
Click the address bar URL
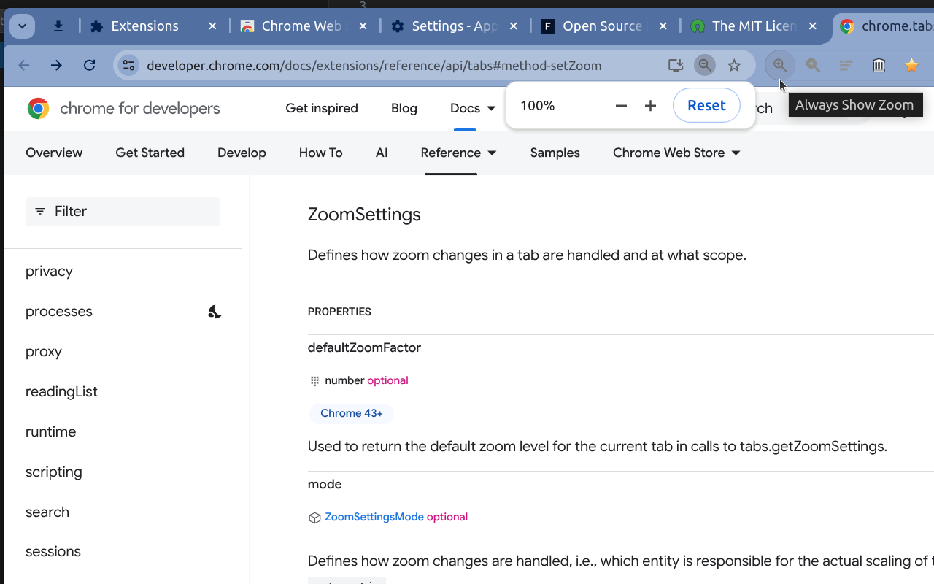(x=374, y=66)
